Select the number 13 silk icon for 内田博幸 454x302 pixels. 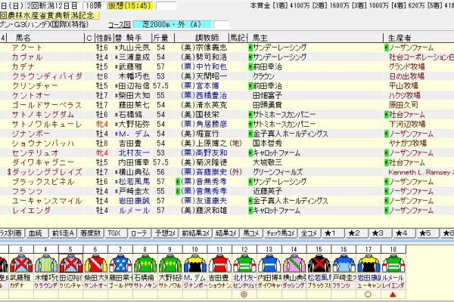coord(269,263)
